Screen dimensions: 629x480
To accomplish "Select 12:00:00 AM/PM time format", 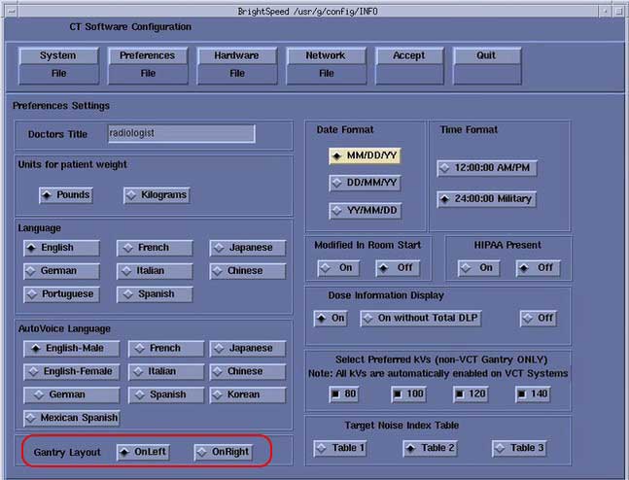I will pos(486,168).
